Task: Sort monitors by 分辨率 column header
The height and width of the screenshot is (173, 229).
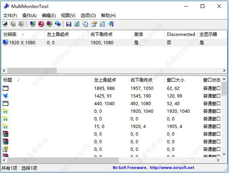Action: (23, 34)
